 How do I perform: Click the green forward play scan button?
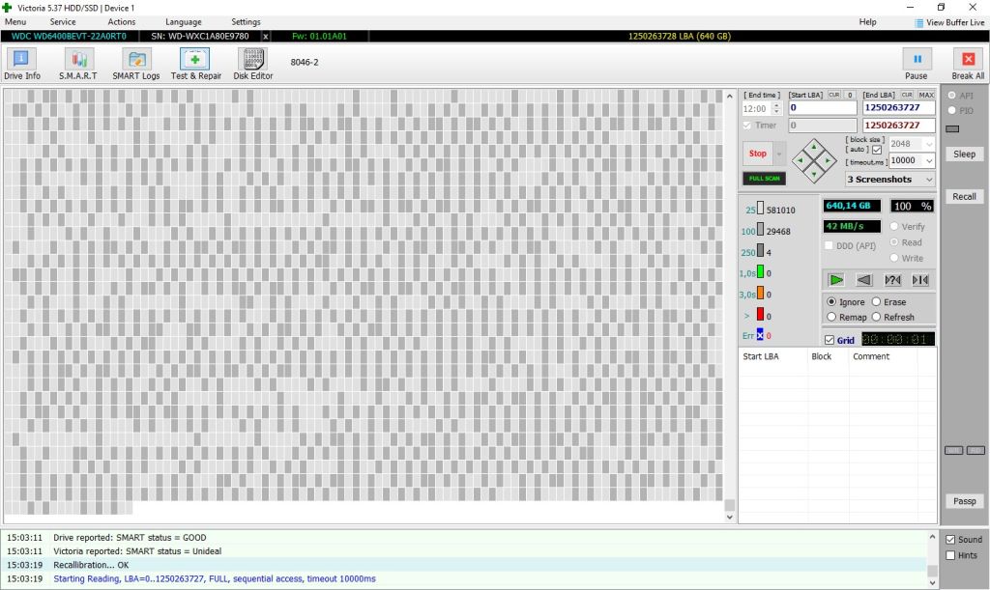[x=836, y=280]
